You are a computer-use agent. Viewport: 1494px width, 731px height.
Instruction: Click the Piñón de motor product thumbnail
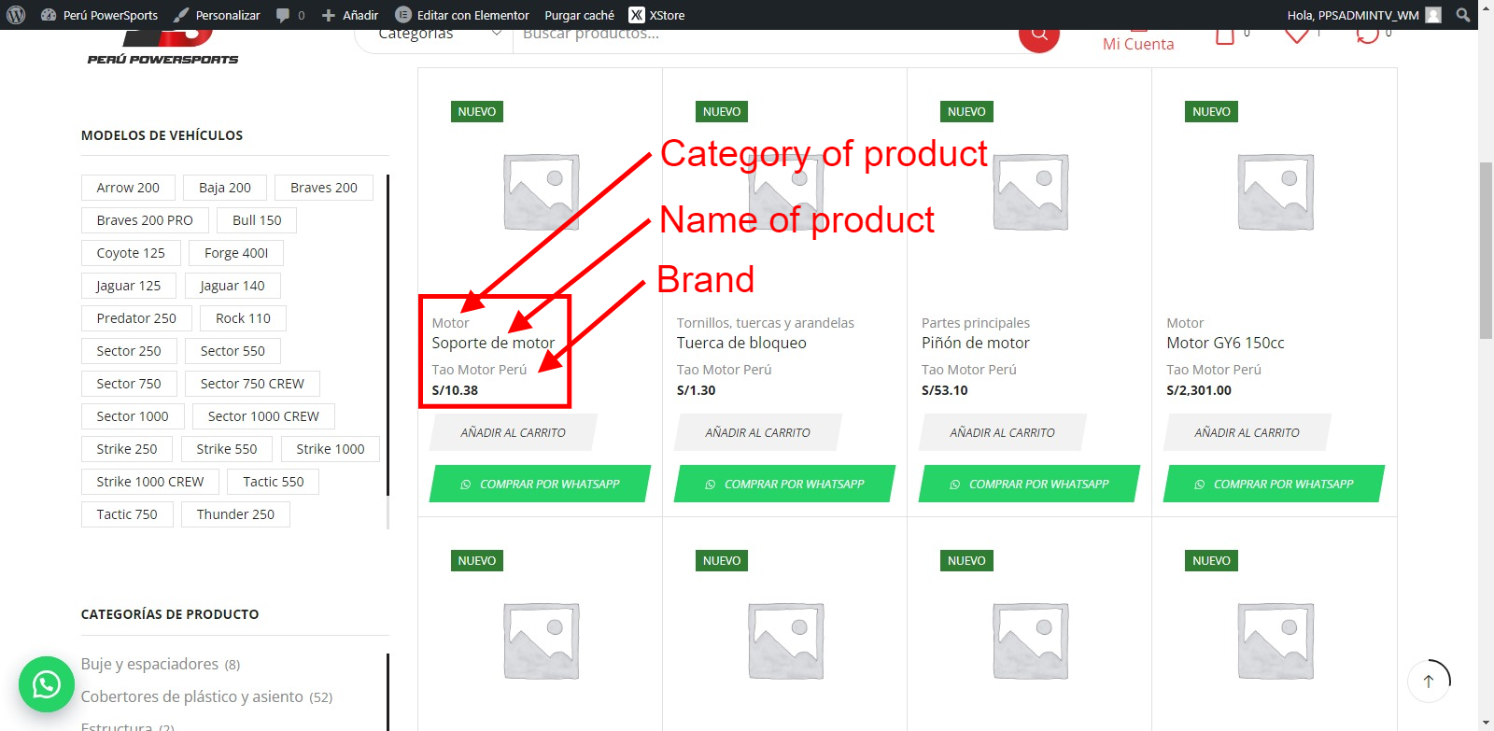point(1030,191)
